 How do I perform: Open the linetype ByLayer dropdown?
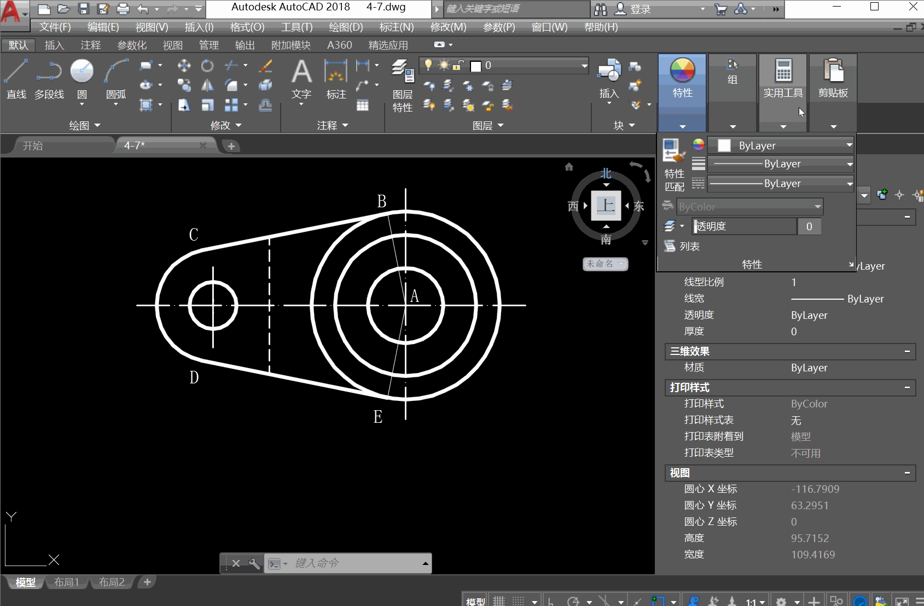[849, 184]
